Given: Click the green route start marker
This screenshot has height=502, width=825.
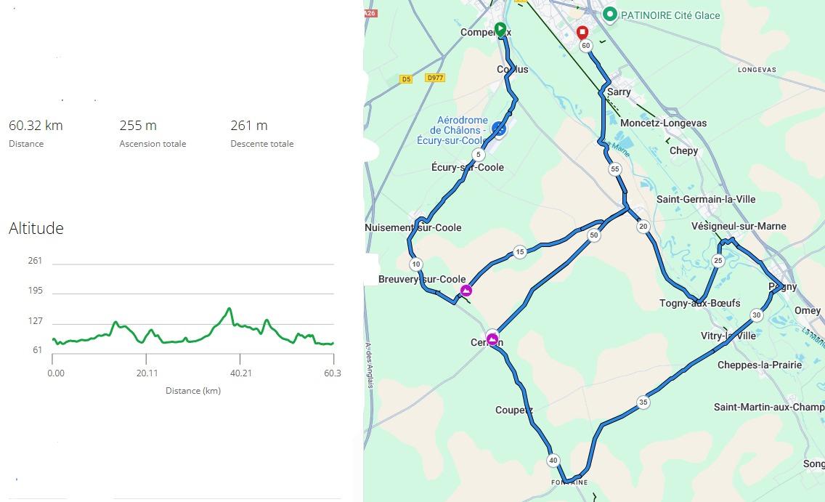Looking at the screenshot, I should pyautogui.click(x=500, y=30).
